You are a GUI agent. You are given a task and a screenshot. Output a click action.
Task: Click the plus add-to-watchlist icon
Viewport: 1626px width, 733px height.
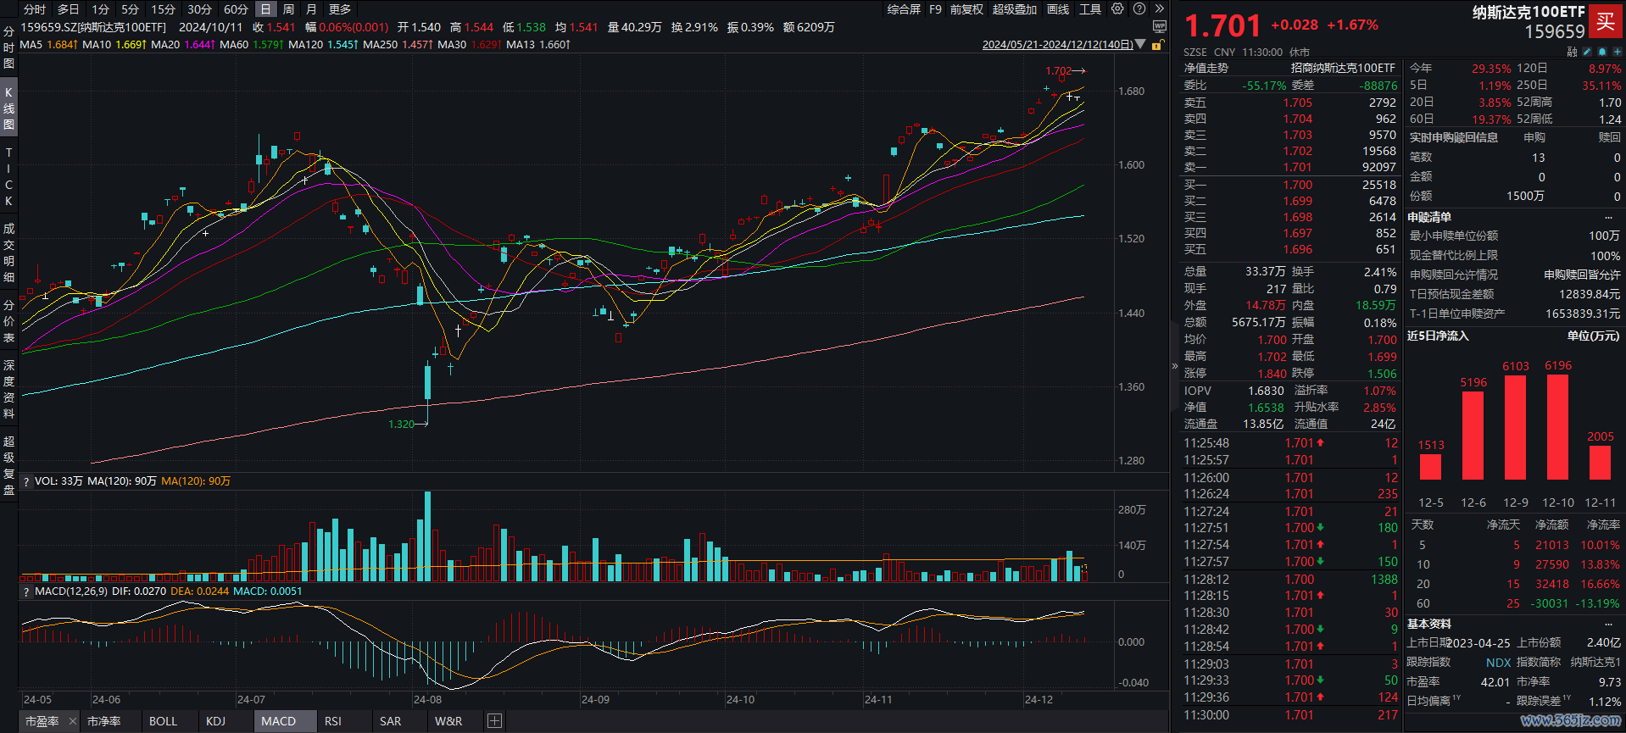(x=1618, y=52)
